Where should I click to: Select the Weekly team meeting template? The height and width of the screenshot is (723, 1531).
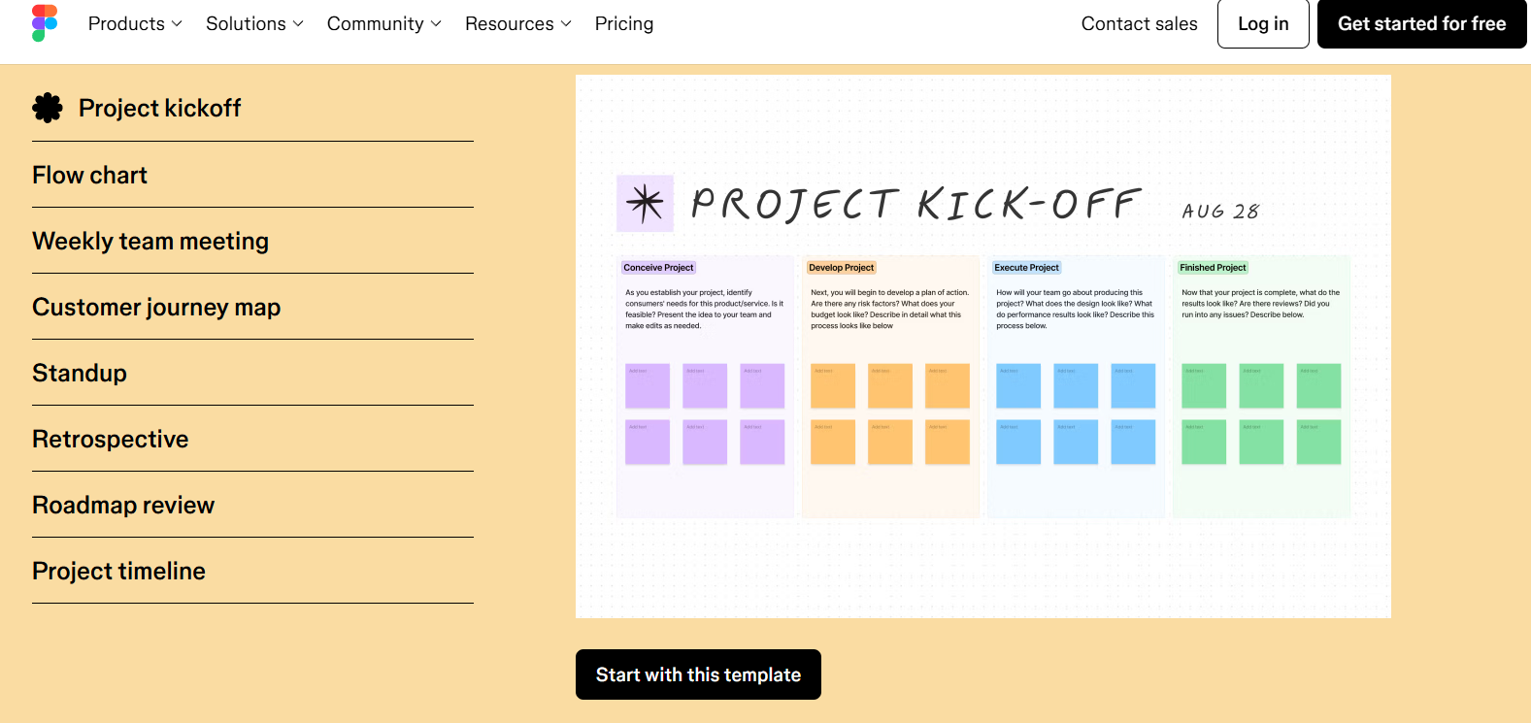[x=252, y=241]
